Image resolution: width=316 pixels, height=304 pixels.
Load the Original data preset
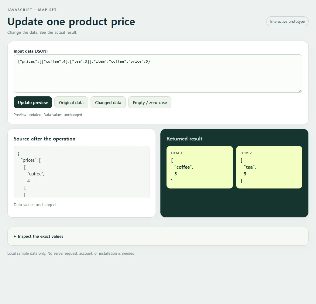tap(71, 102)
